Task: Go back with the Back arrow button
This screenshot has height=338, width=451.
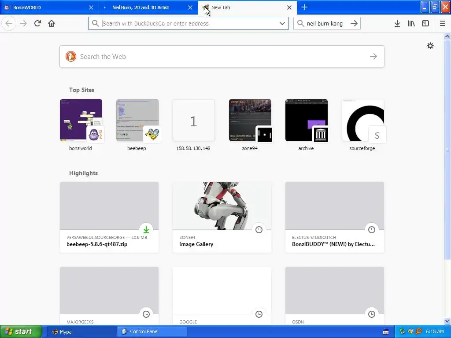Action: [9, 23]
